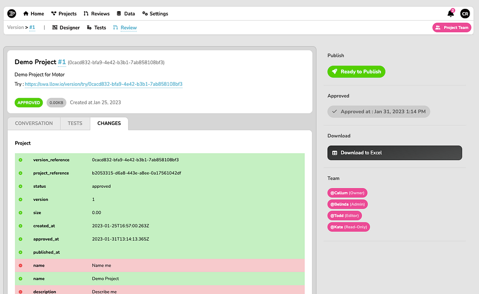Click the Data database icon
This screenshot has width=479, height=294.
(x=119, y=13)
